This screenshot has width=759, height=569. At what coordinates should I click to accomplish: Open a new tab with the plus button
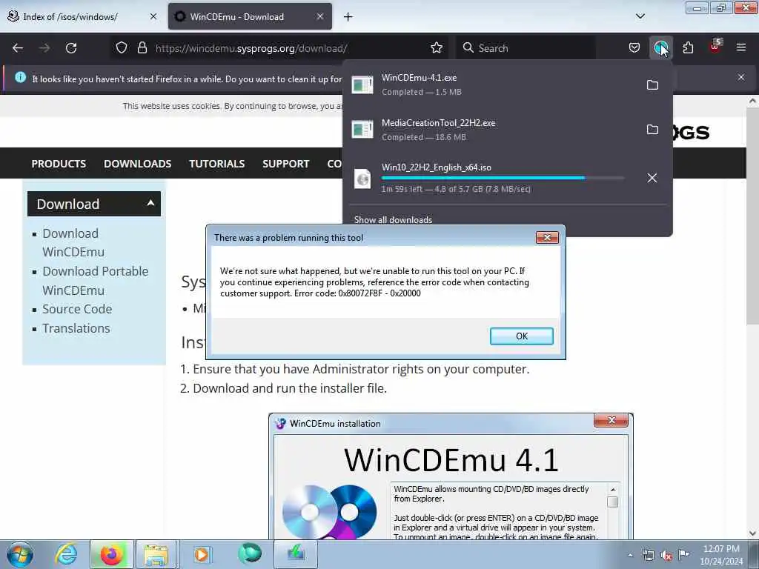pyautogui.click(x=348, y=17)
